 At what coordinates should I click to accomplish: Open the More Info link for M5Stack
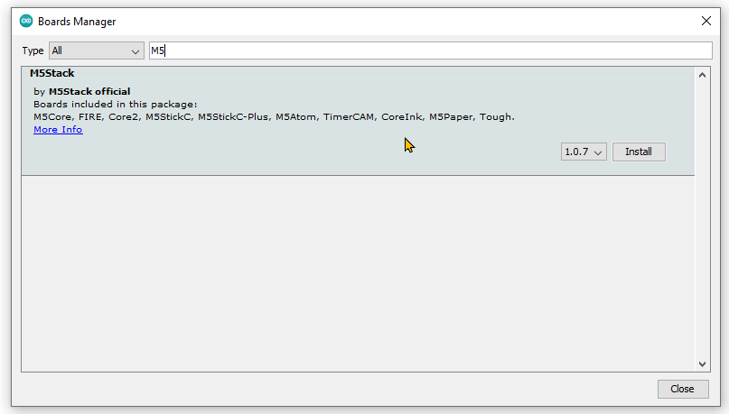[x=58, y=130]
